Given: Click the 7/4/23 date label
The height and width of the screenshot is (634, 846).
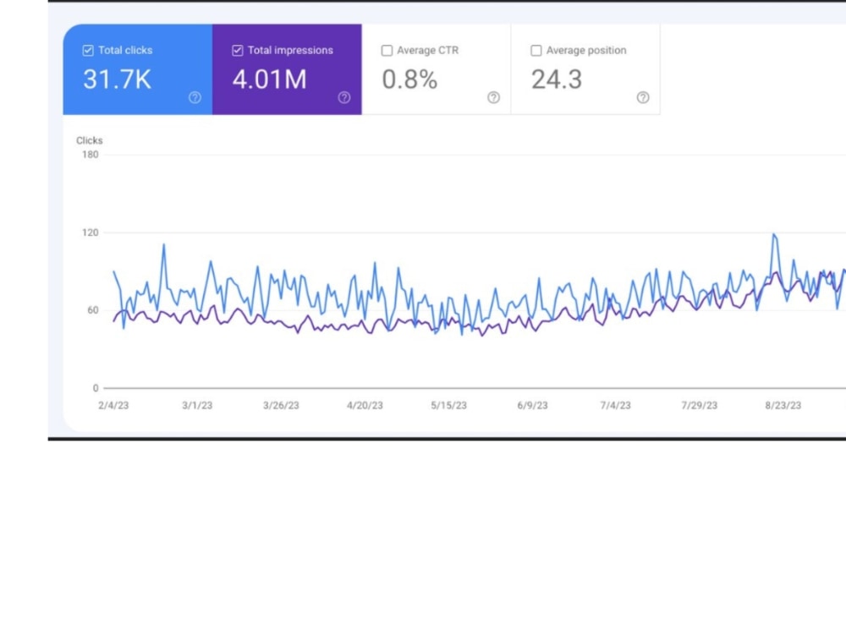Looking at the screenshot, I should 616,406.
